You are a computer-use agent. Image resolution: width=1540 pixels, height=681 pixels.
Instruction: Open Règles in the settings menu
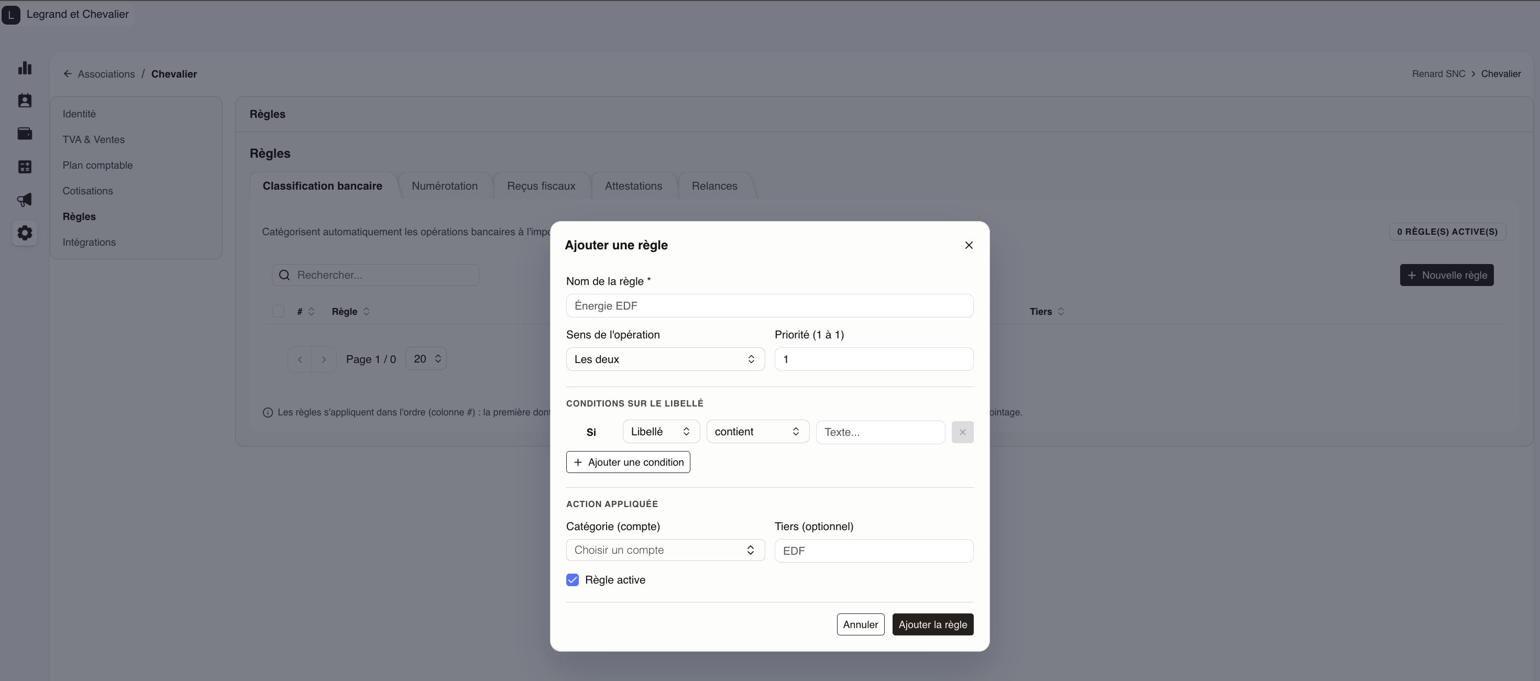pos(80,217)
